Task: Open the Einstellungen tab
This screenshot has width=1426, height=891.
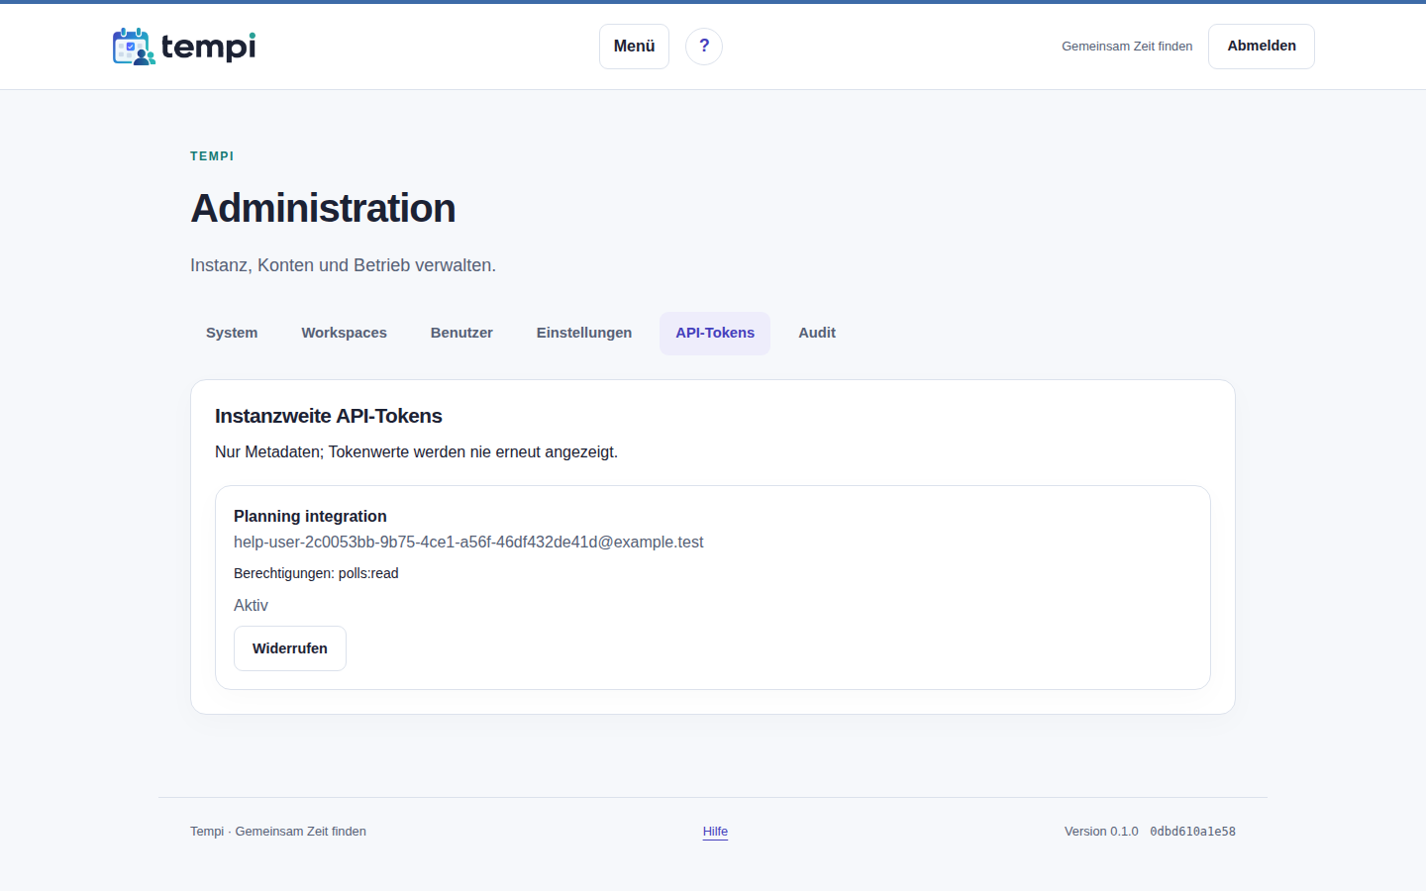Action: pos(584,334)
